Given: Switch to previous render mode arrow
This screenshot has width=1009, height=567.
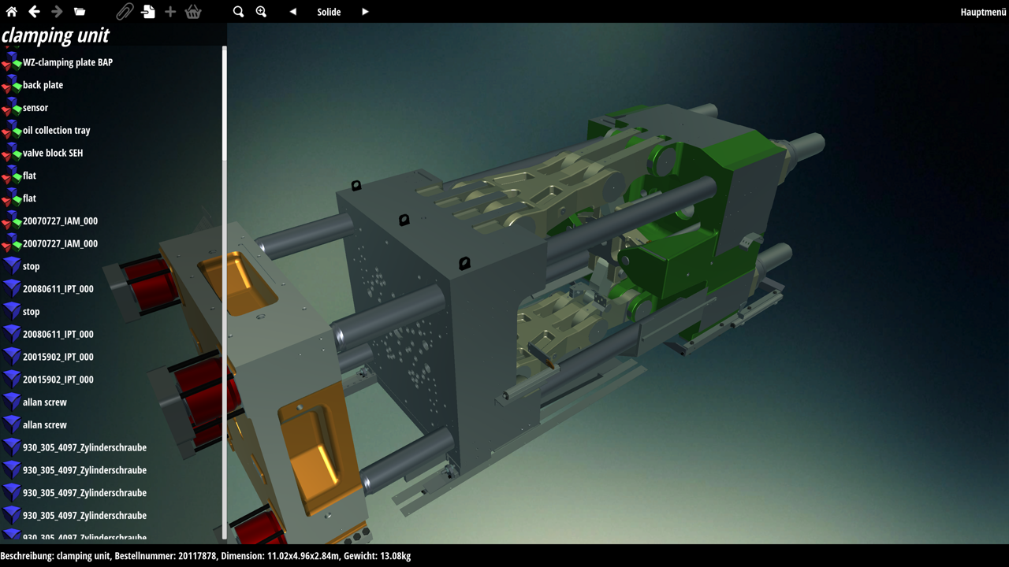Looking at the screenshot, I should pos(292,12).
